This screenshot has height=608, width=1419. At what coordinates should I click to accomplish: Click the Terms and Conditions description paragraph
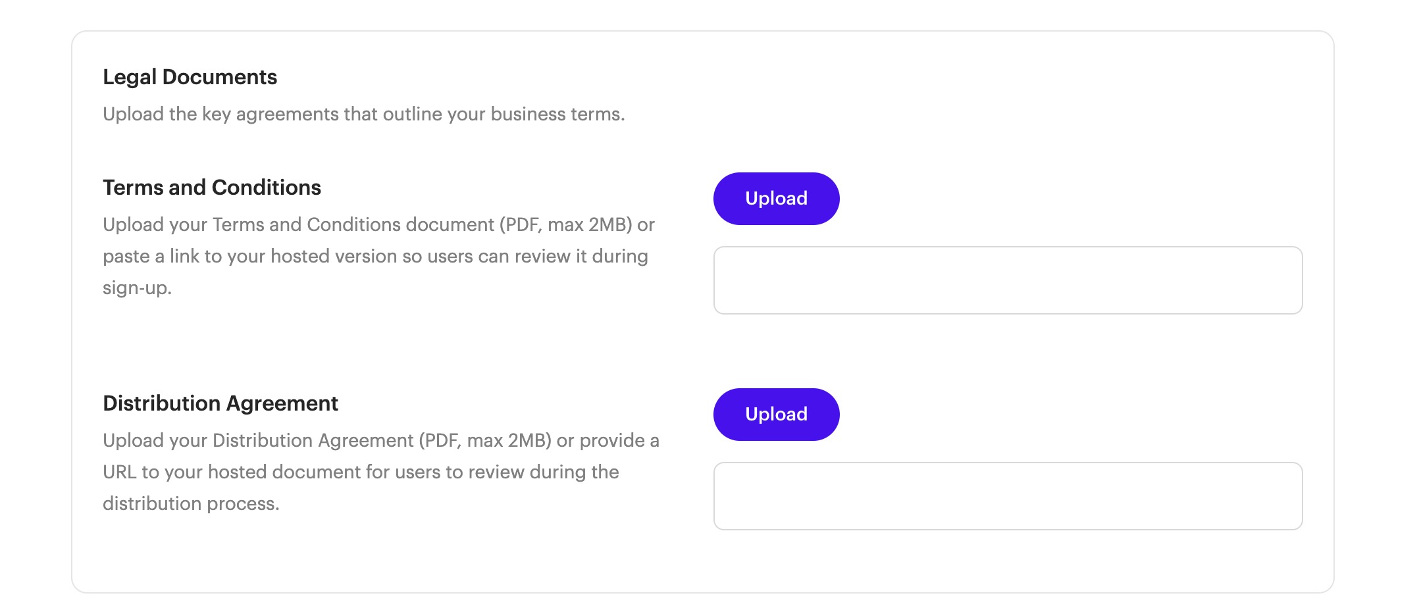click(379, 256)
